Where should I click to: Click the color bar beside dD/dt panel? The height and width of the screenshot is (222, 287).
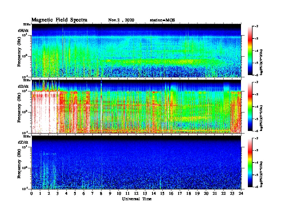coord(250,106)
